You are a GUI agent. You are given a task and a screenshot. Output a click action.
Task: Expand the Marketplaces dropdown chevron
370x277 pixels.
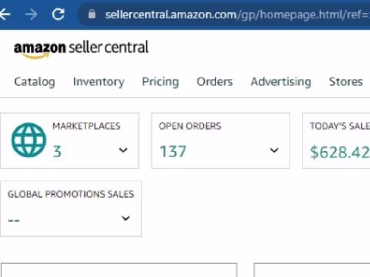(123, 150)
